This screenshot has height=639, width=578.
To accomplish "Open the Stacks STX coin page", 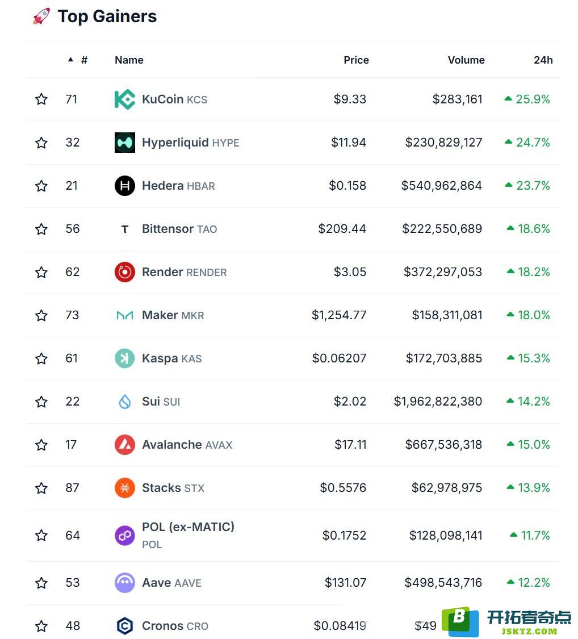I will [173, 488].
